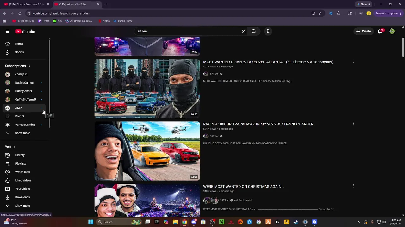Expand the You section chevron
The width and height of the screenshot is (405, 227).
(14, 147)
